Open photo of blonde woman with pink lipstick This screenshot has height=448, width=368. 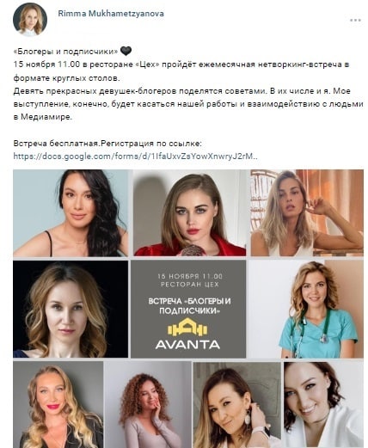58,404
